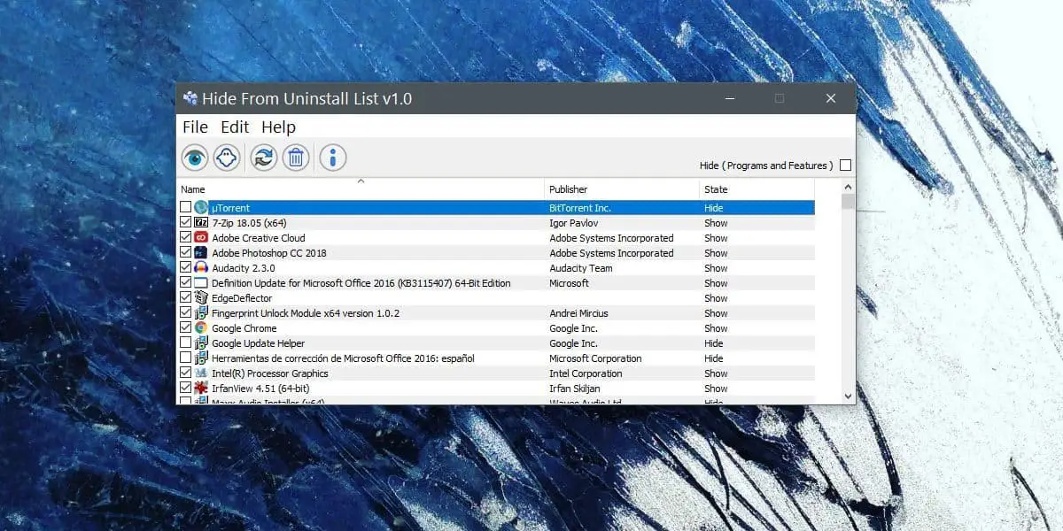Click the Google Chrome icon in list
This screenshot has width=1063, height=531.
click(x=201, y=328)
